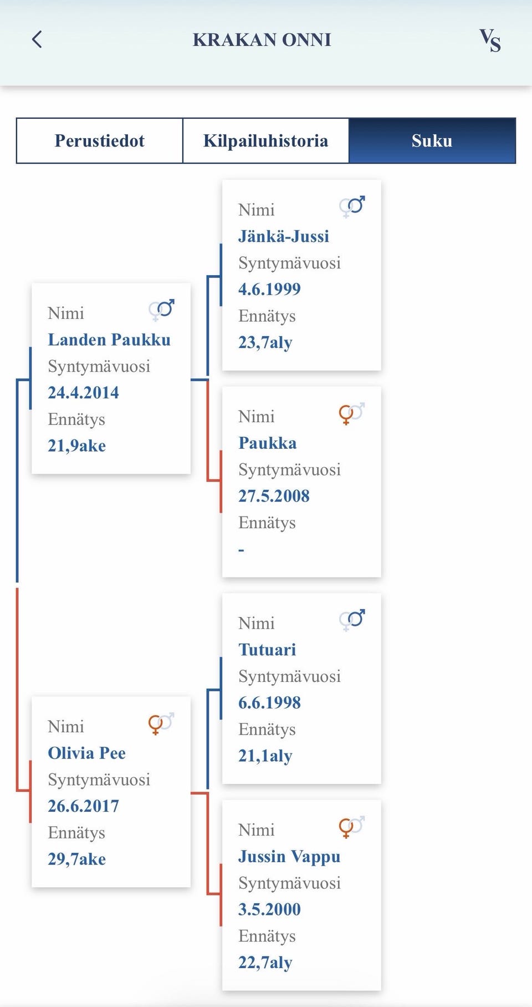View Olivia Pee's profile

click(x=87, y=753)
